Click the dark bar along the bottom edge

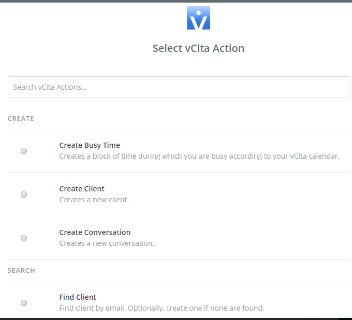[x=176, y=319]
